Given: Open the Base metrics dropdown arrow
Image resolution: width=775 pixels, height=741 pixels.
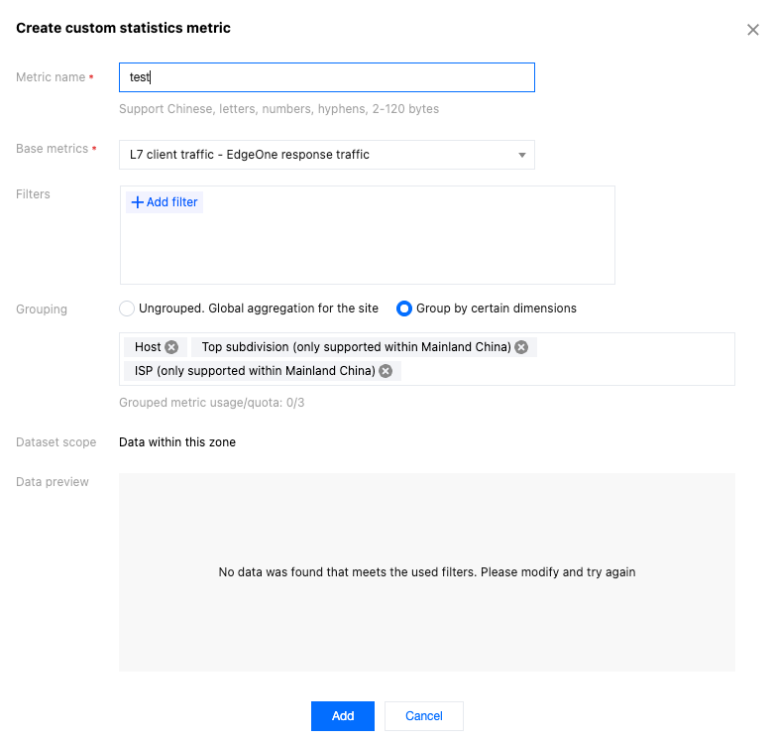Looking at the screenshot, I should [x=522, y=155].
